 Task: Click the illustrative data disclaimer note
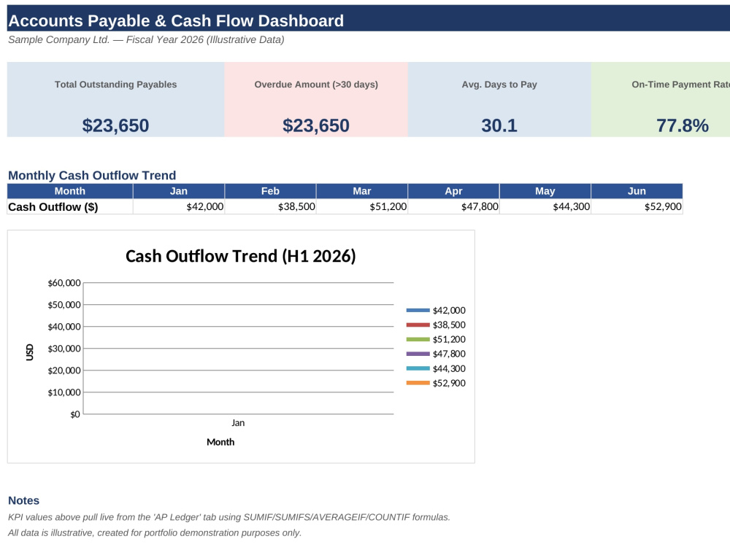[155, 533]
